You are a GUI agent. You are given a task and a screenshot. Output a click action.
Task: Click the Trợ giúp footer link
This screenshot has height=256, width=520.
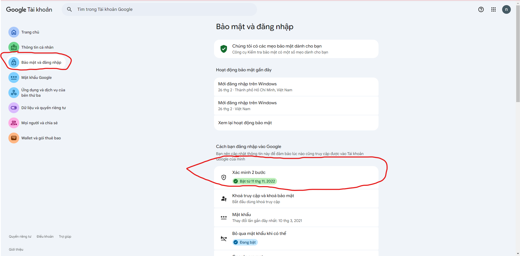click(x=65, y=237)
